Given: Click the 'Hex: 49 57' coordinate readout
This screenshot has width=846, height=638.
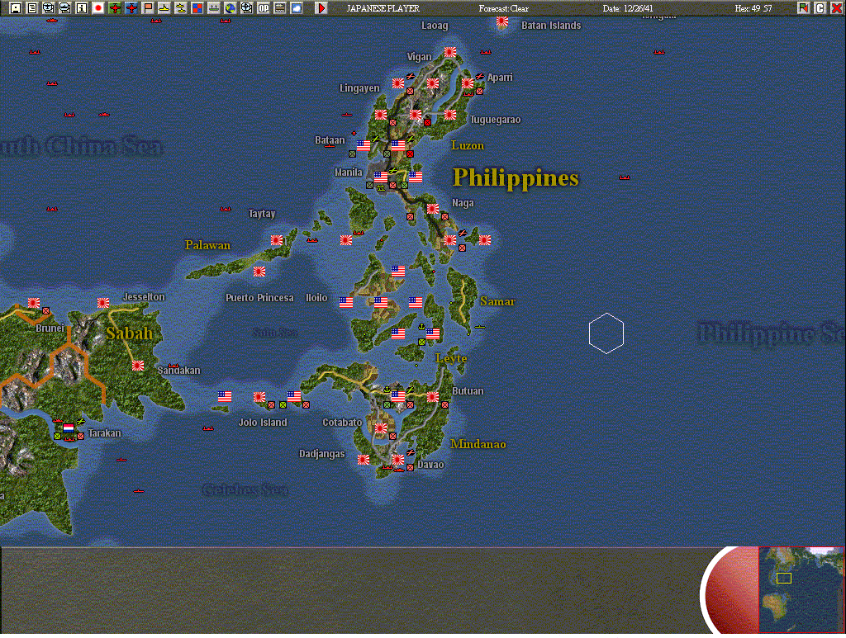Looking at the screenshot, I should click(x=753, y=8).
